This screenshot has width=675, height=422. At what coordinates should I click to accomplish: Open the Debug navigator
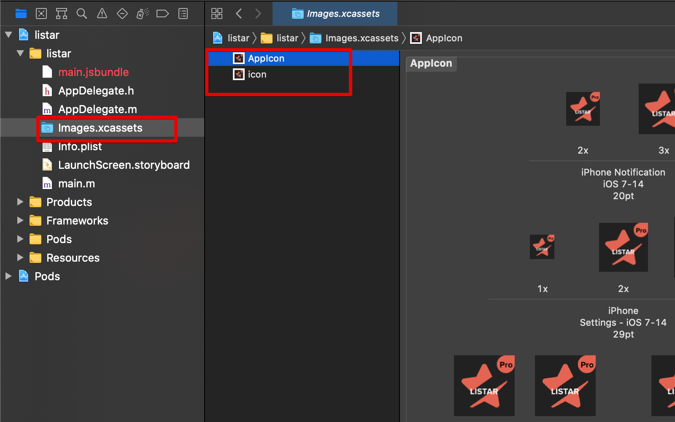point(143,14)
